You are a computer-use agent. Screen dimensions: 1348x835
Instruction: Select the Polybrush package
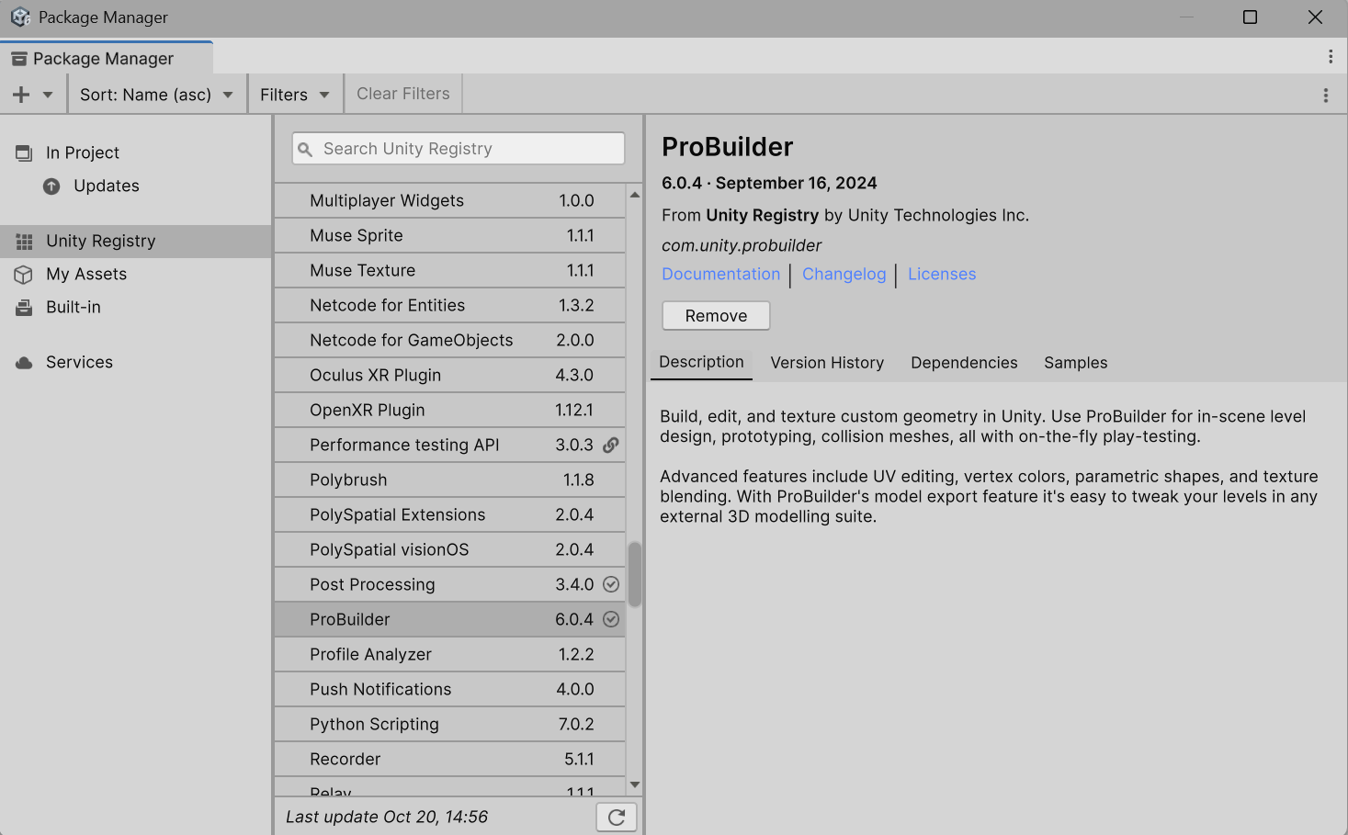pyautogui.click(x=449, y=480)
